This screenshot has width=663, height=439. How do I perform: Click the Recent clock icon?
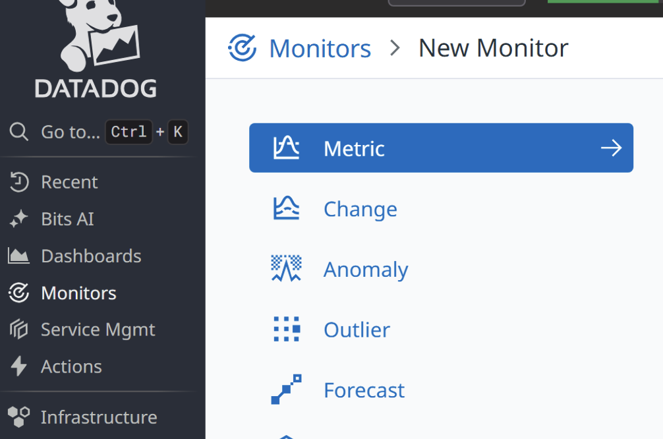click(19, 183)
